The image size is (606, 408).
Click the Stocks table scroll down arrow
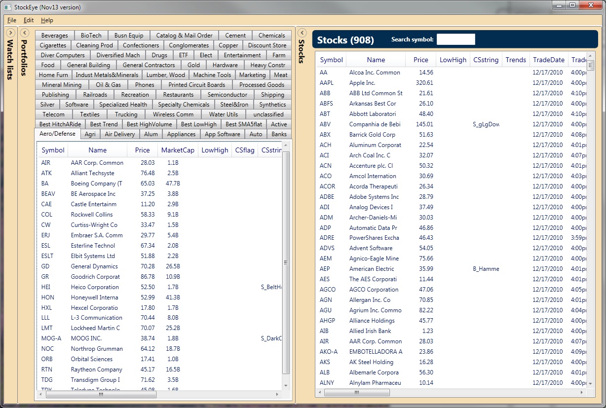click(590, 383)
